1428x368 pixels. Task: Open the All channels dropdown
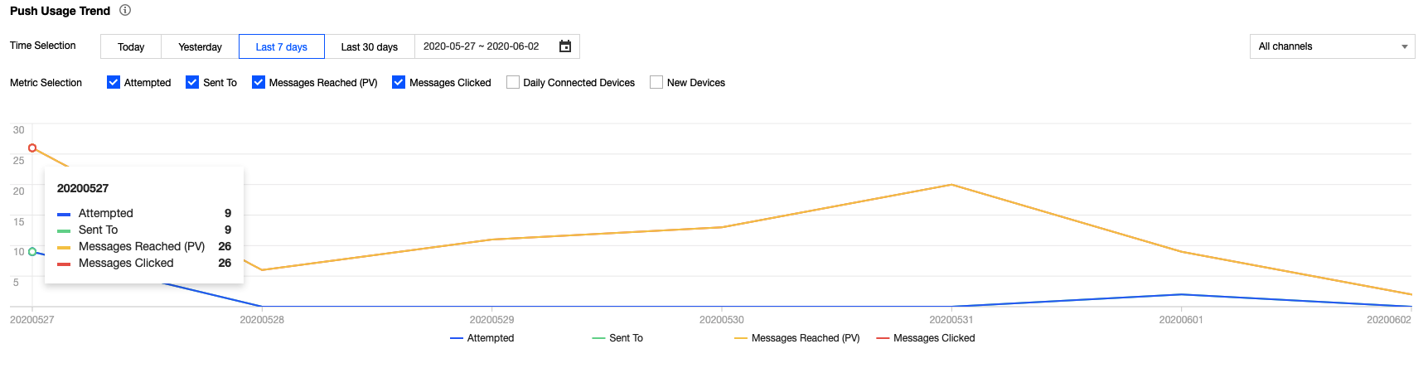click(x=1332, y=46)
